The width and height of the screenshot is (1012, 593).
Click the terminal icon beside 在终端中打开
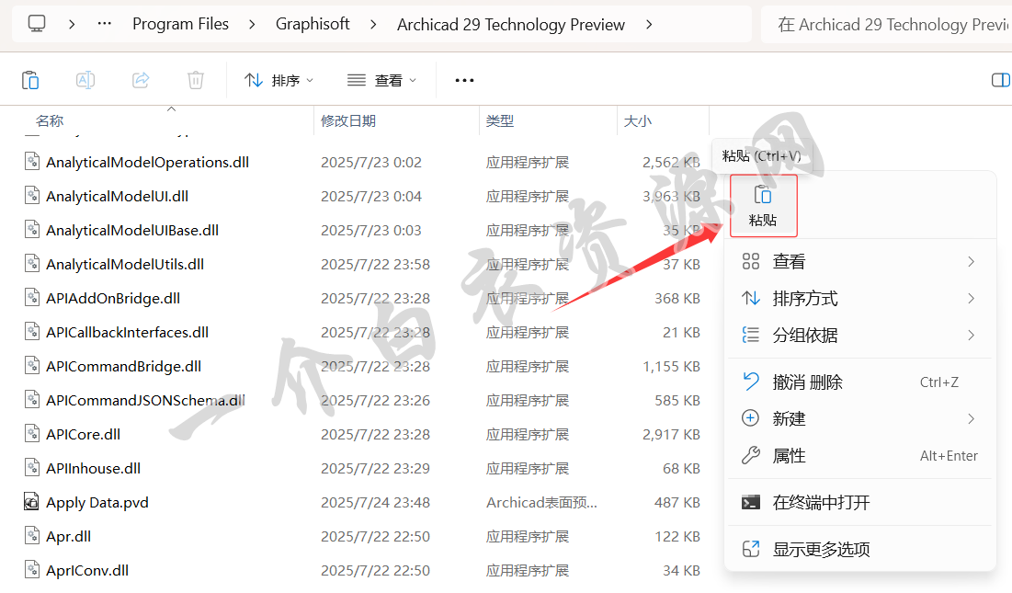tap(751, 502)
